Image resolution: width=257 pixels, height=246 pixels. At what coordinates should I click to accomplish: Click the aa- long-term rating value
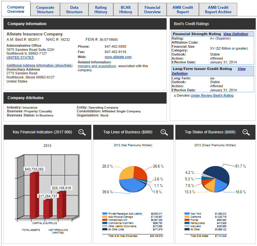212,78
